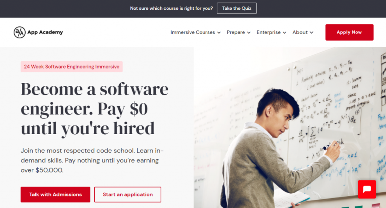Click the App Academy brand name text

point(45,32)
